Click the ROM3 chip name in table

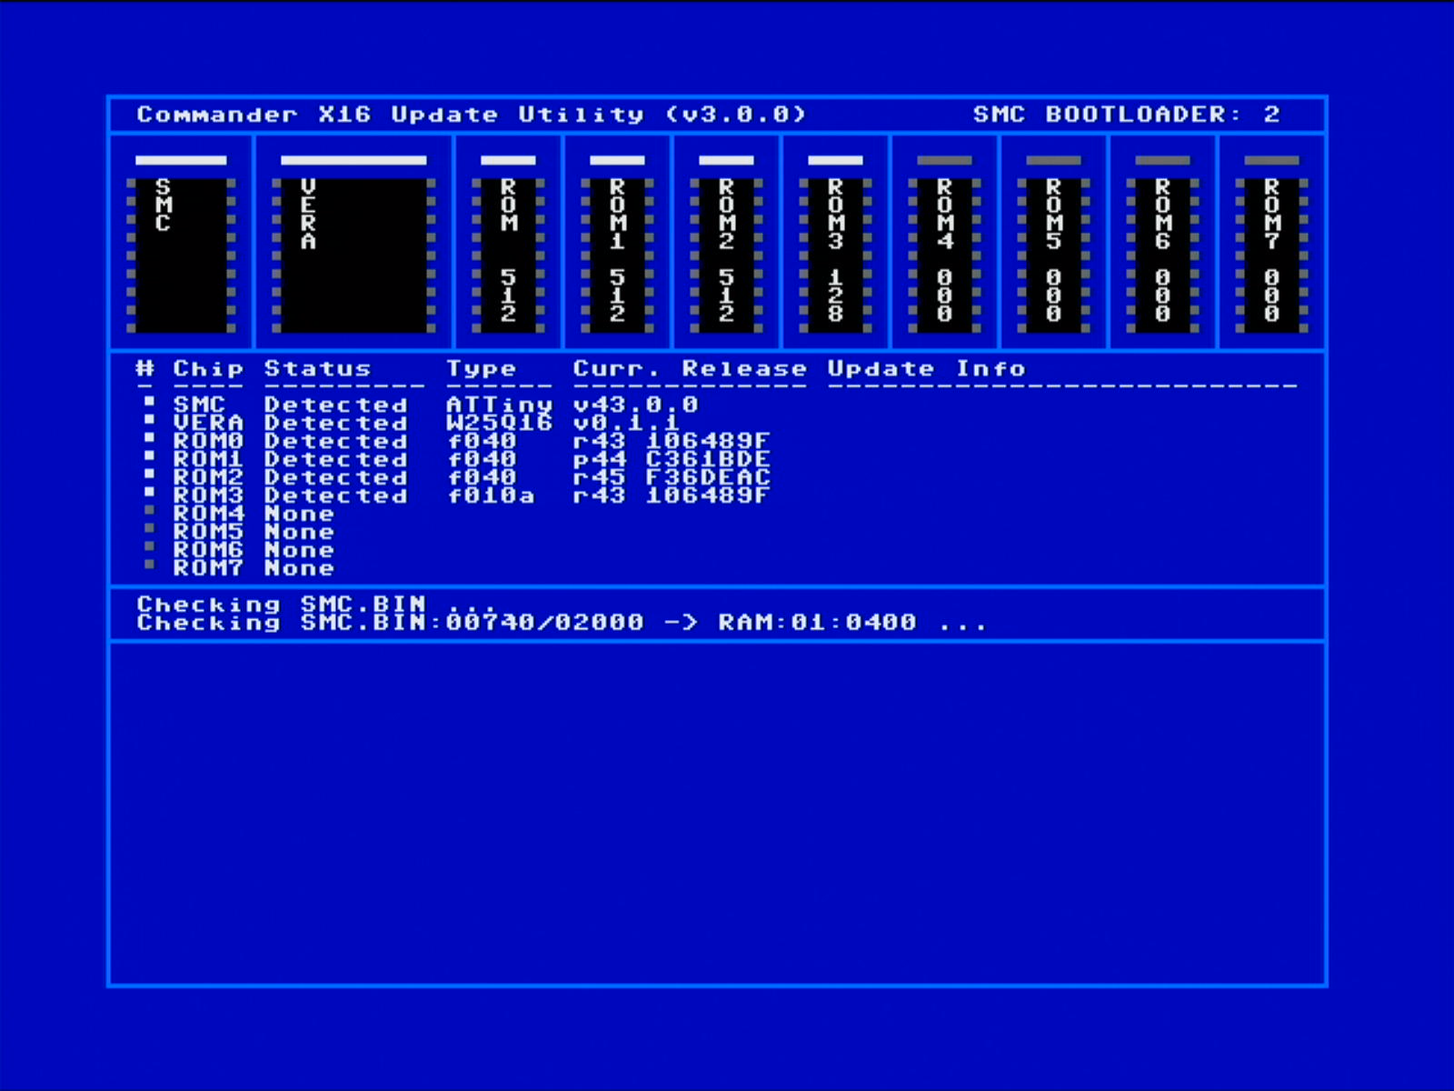[208, 495]
